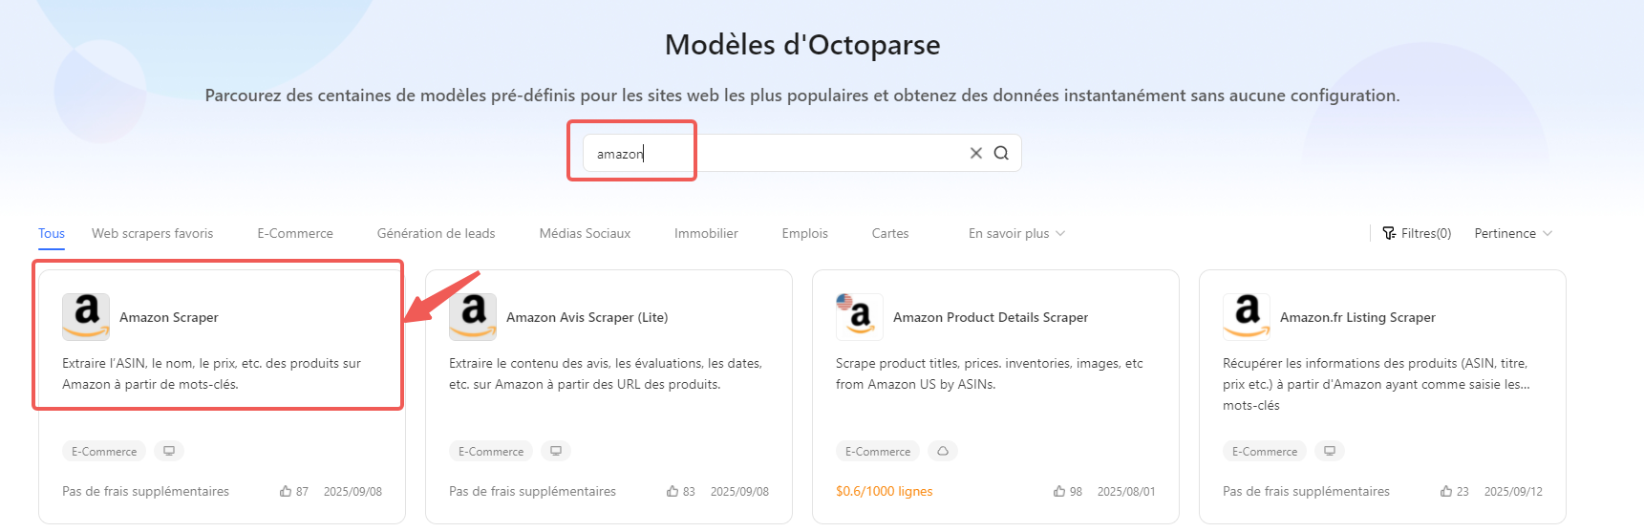This screenshot has height=532, width=1644.
Task: Expand the En savoir plus menu
Action: (x=1016, y=233)
